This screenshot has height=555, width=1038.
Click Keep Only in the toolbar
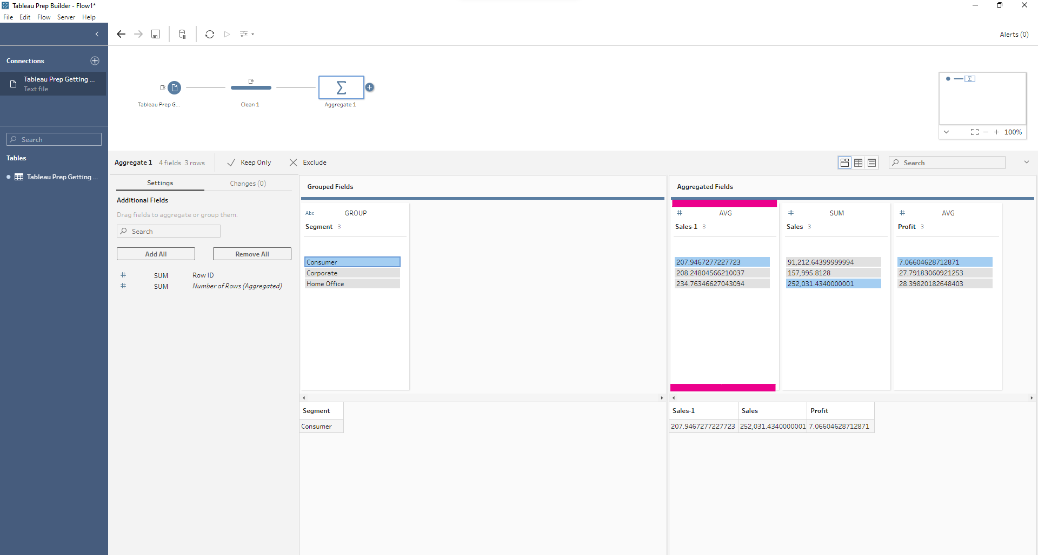pyautogui.click(x=249, y=163)
